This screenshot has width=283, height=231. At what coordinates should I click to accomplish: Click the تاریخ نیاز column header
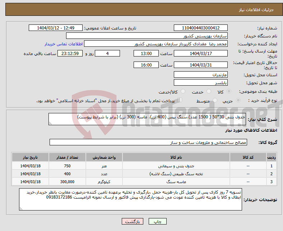click(30, 157)
